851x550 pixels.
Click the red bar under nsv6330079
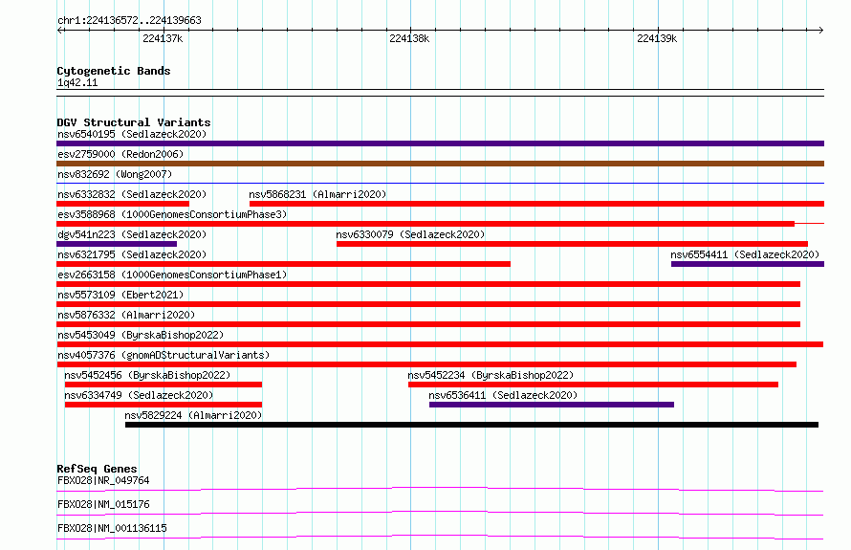click(x=572, y=244)
